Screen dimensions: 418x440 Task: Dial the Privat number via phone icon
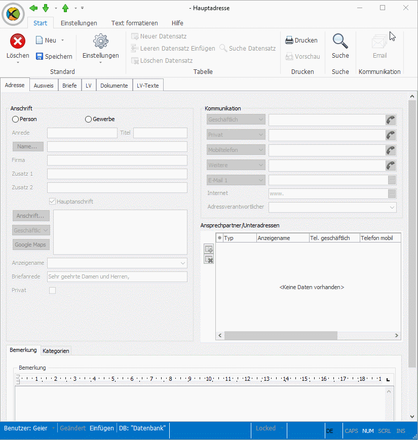(391, 135)
